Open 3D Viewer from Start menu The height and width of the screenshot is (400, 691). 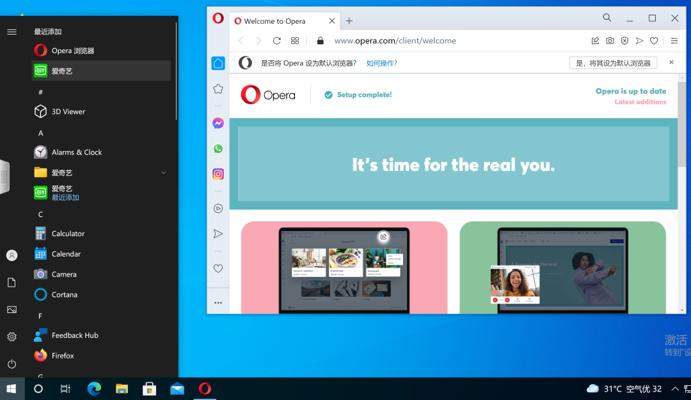coord(101,111)
